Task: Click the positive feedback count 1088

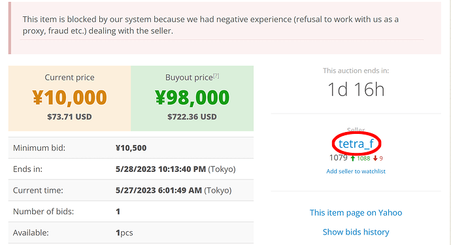Action: (x=363, y=159)
